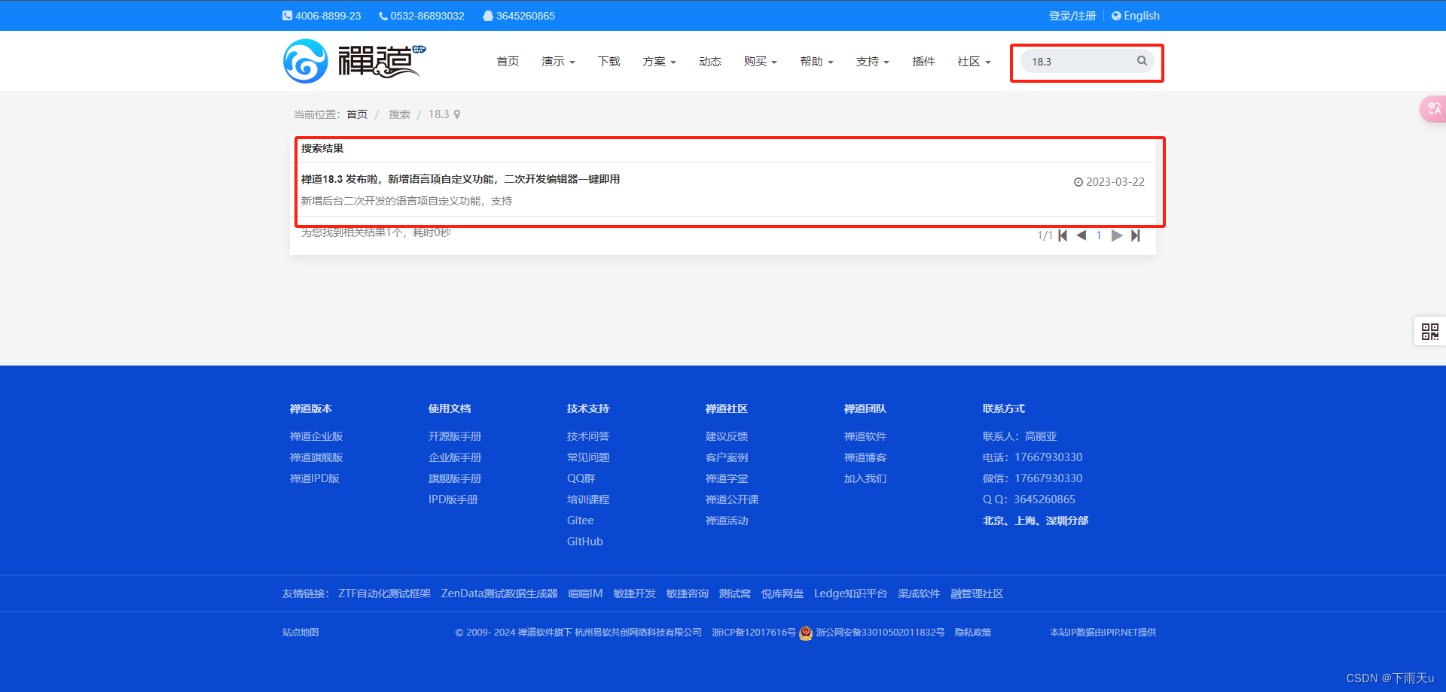Screen dimensions: 1446x692
Task: Click the search box containing 18.3
Action: [x=1087, y=62]
